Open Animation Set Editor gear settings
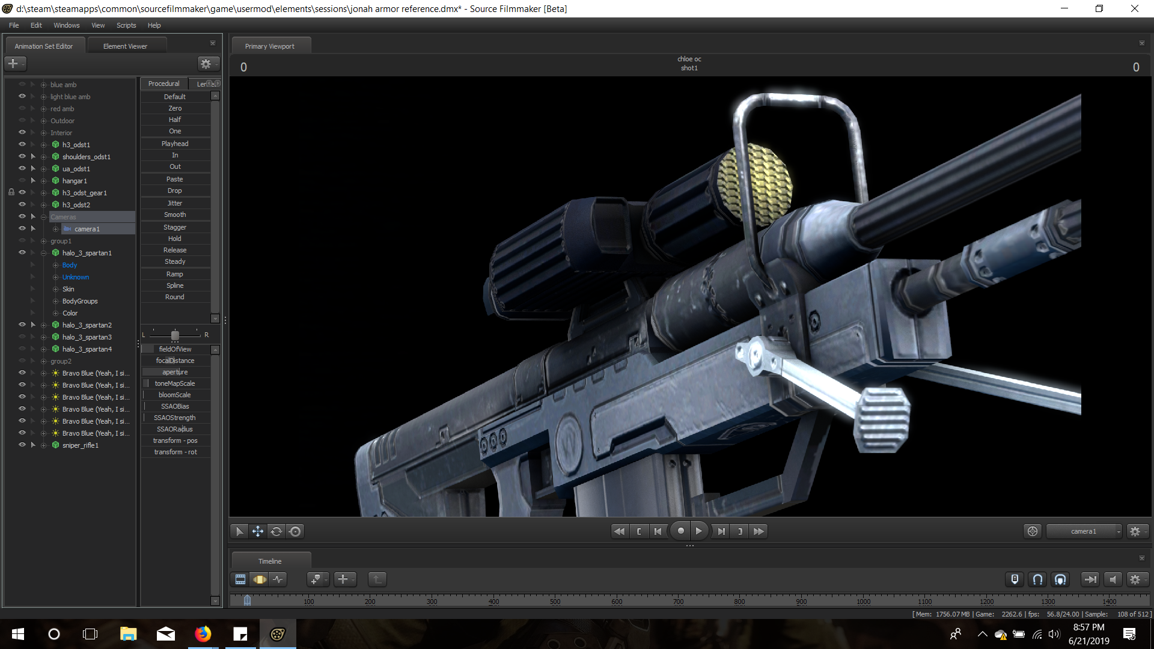 [206, 64]
